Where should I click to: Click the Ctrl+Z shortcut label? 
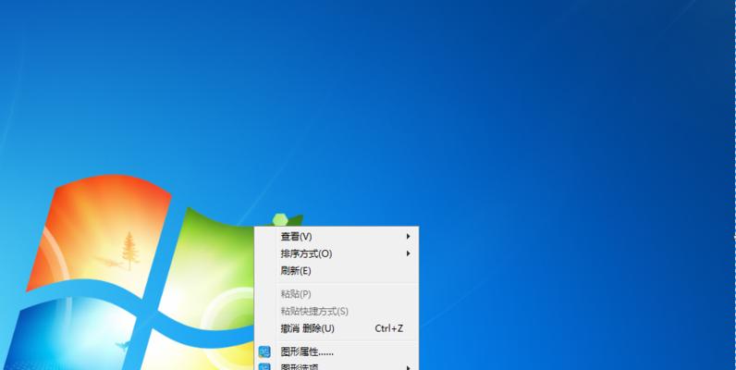[x=388, y=328]
